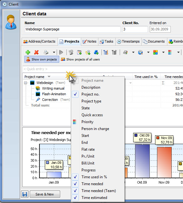This screenshot has height=203, width=183.
Task: Open the dropdown beside colored squares icon
Action: click(164, 52)
